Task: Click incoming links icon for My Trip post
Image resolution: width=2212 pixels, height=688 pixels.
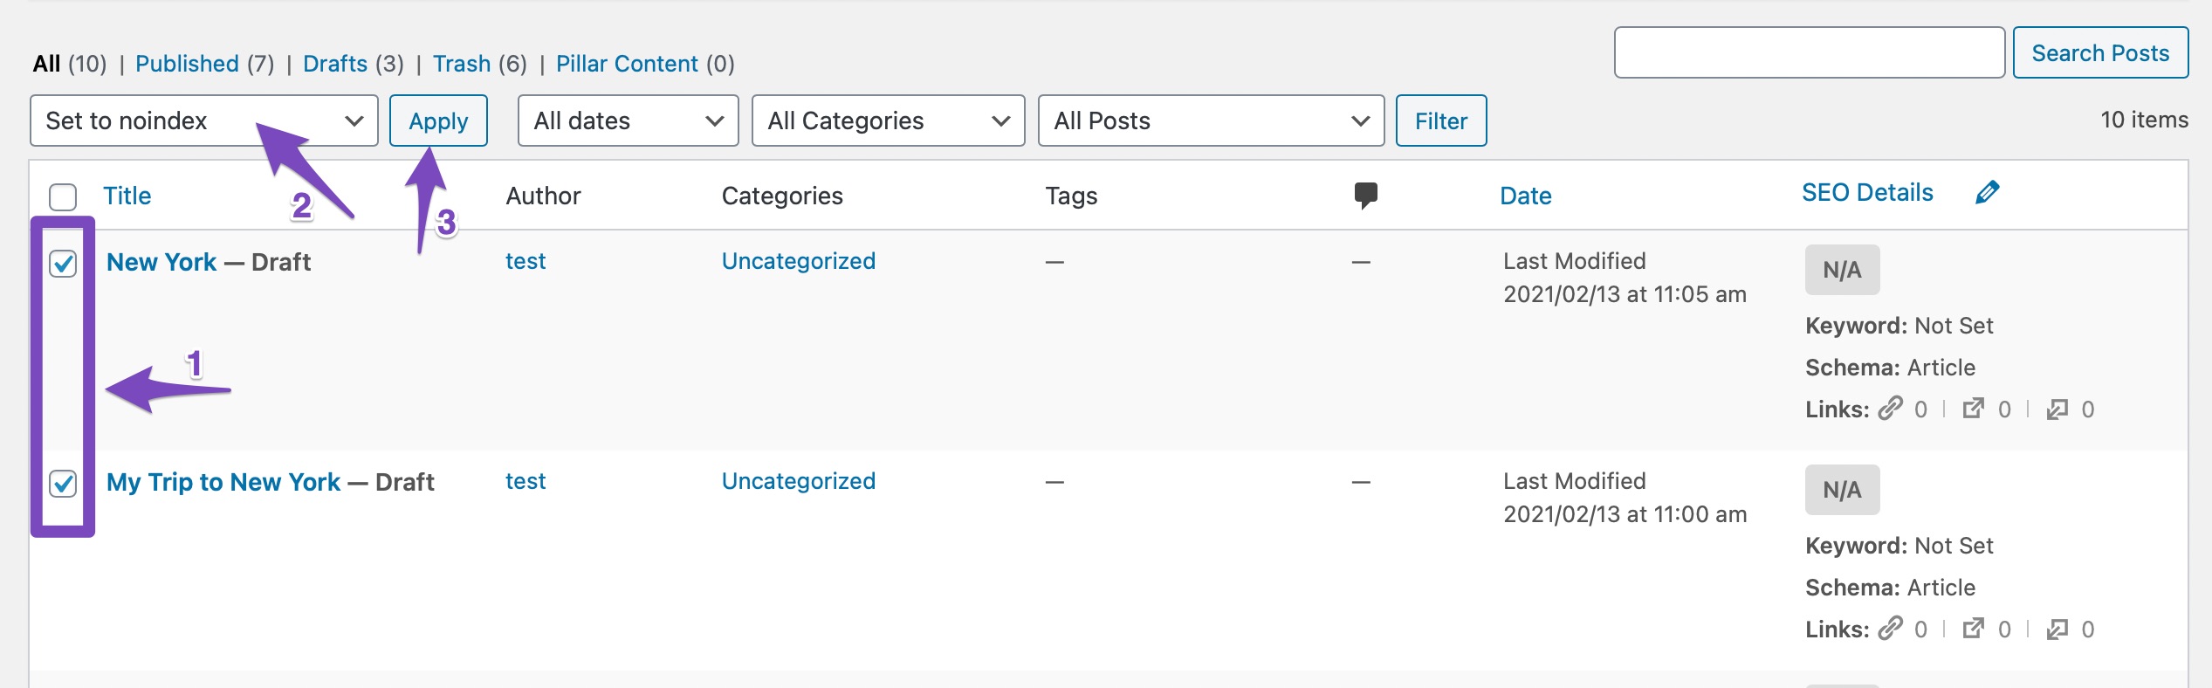Action: point(2057,629)
